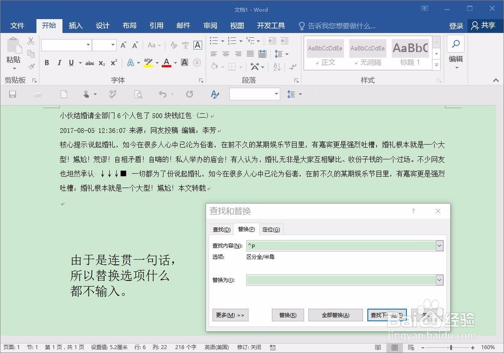The height and width of the screenshot is (353, 504).
Task: Open the 查找内容 history dropdown
Action: tap(440, 245)
